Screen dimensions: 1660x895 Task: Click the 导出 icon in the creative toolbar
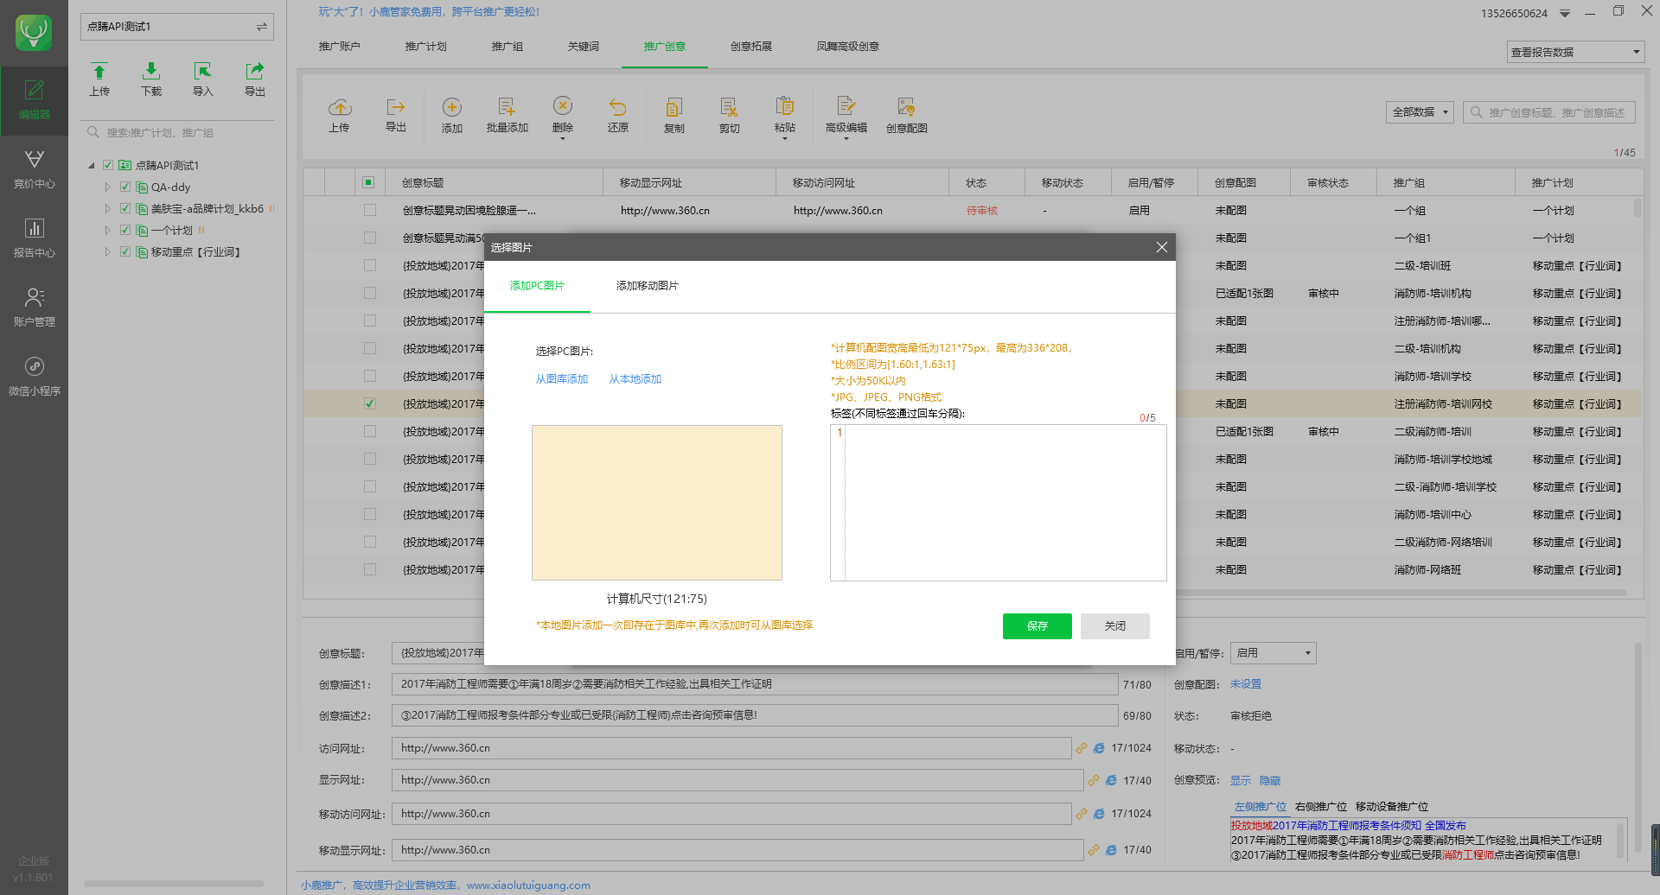click(396, 107)
